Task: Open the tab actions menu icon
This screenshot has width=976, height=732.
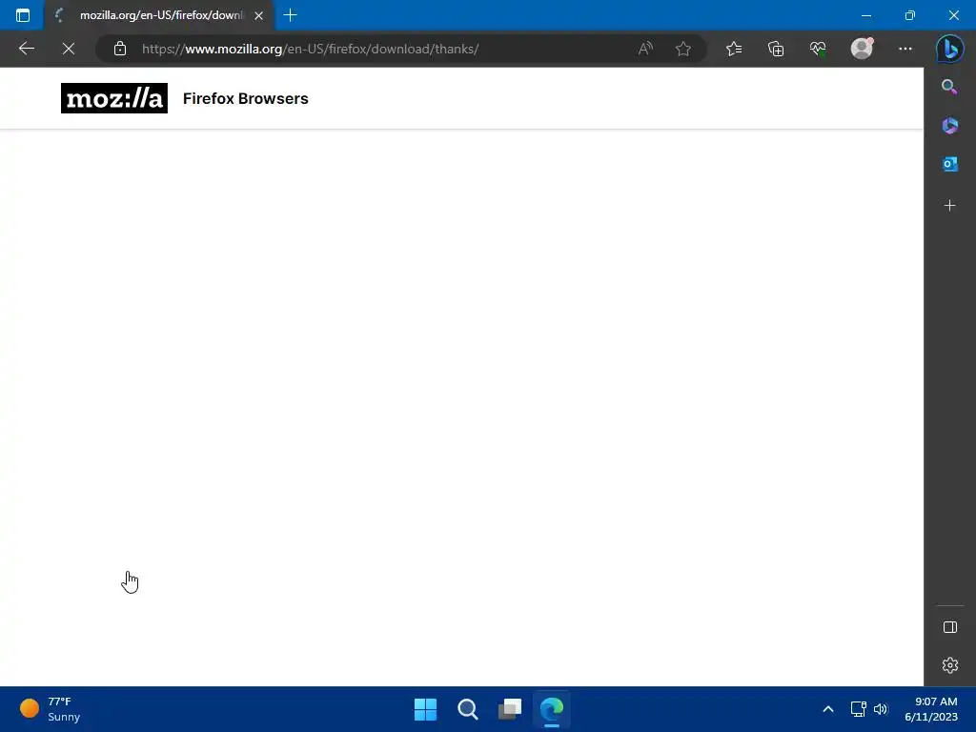Action: [x=23, y=15]
